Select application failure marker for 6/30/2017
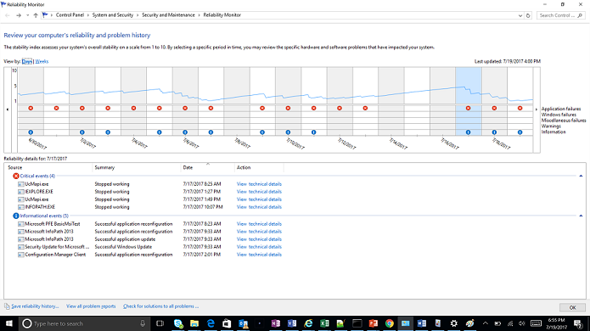Screen dimensions: 590x331 (x=31, y=109)
